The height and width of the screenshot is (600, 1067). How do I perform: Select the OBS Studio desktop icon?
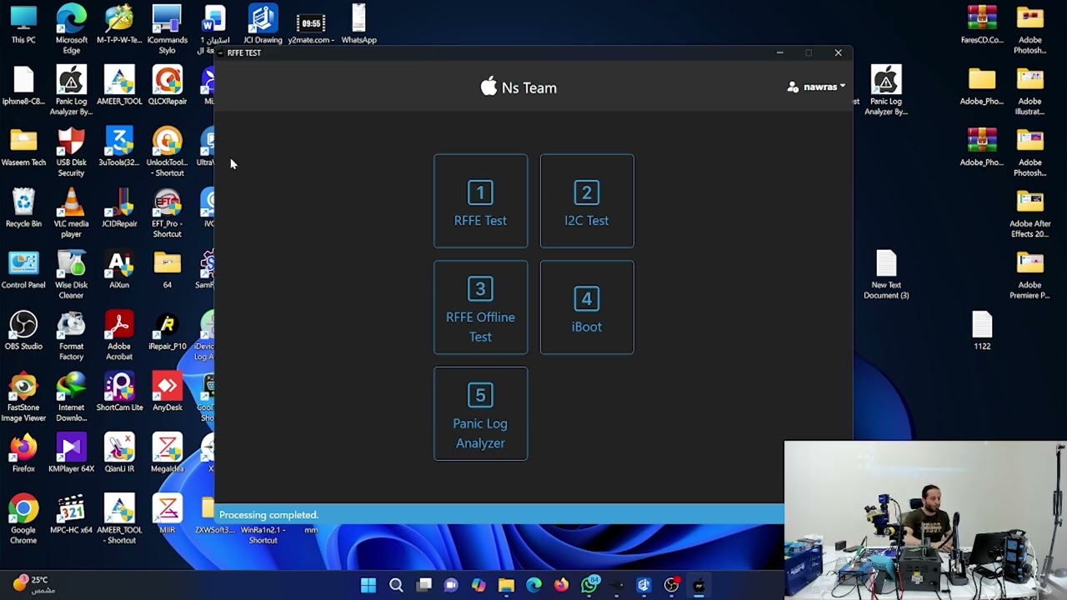tap(23, 331)
